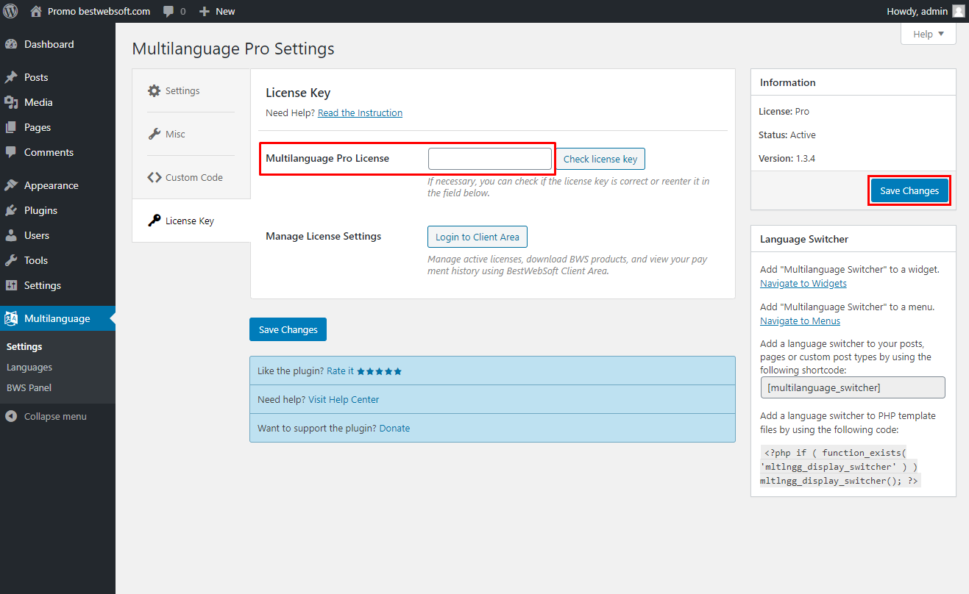The width and height of the screenshot is (969, 594).
Task: Follow the Navigate to Widgets link
Action: (x=803, y=283)
